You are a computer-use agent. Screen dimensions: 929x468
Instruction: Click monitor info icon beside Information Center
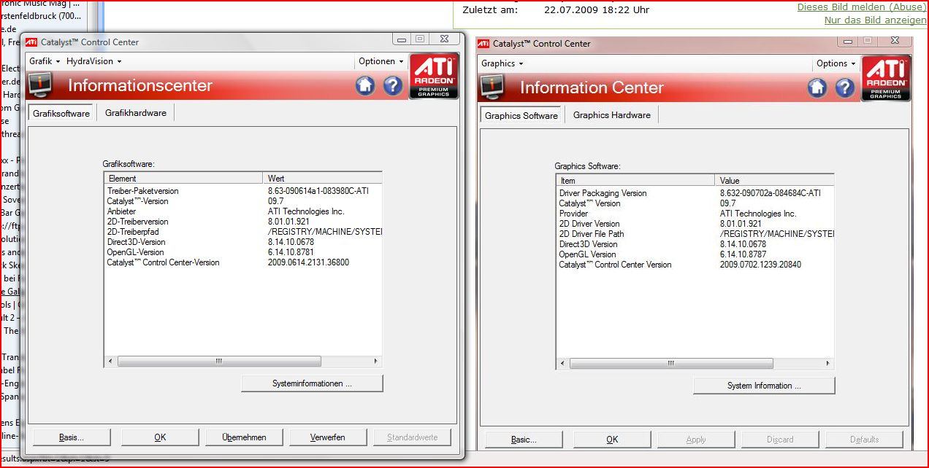tap(492, 87)
